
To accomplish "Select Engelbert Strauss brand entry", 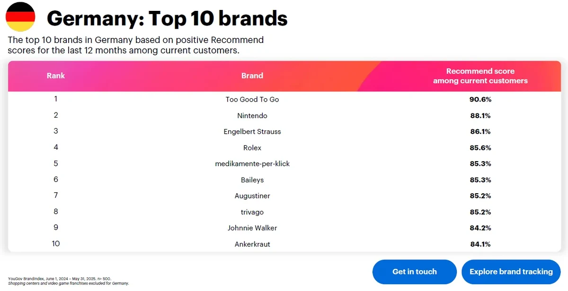I will [252, 132].
